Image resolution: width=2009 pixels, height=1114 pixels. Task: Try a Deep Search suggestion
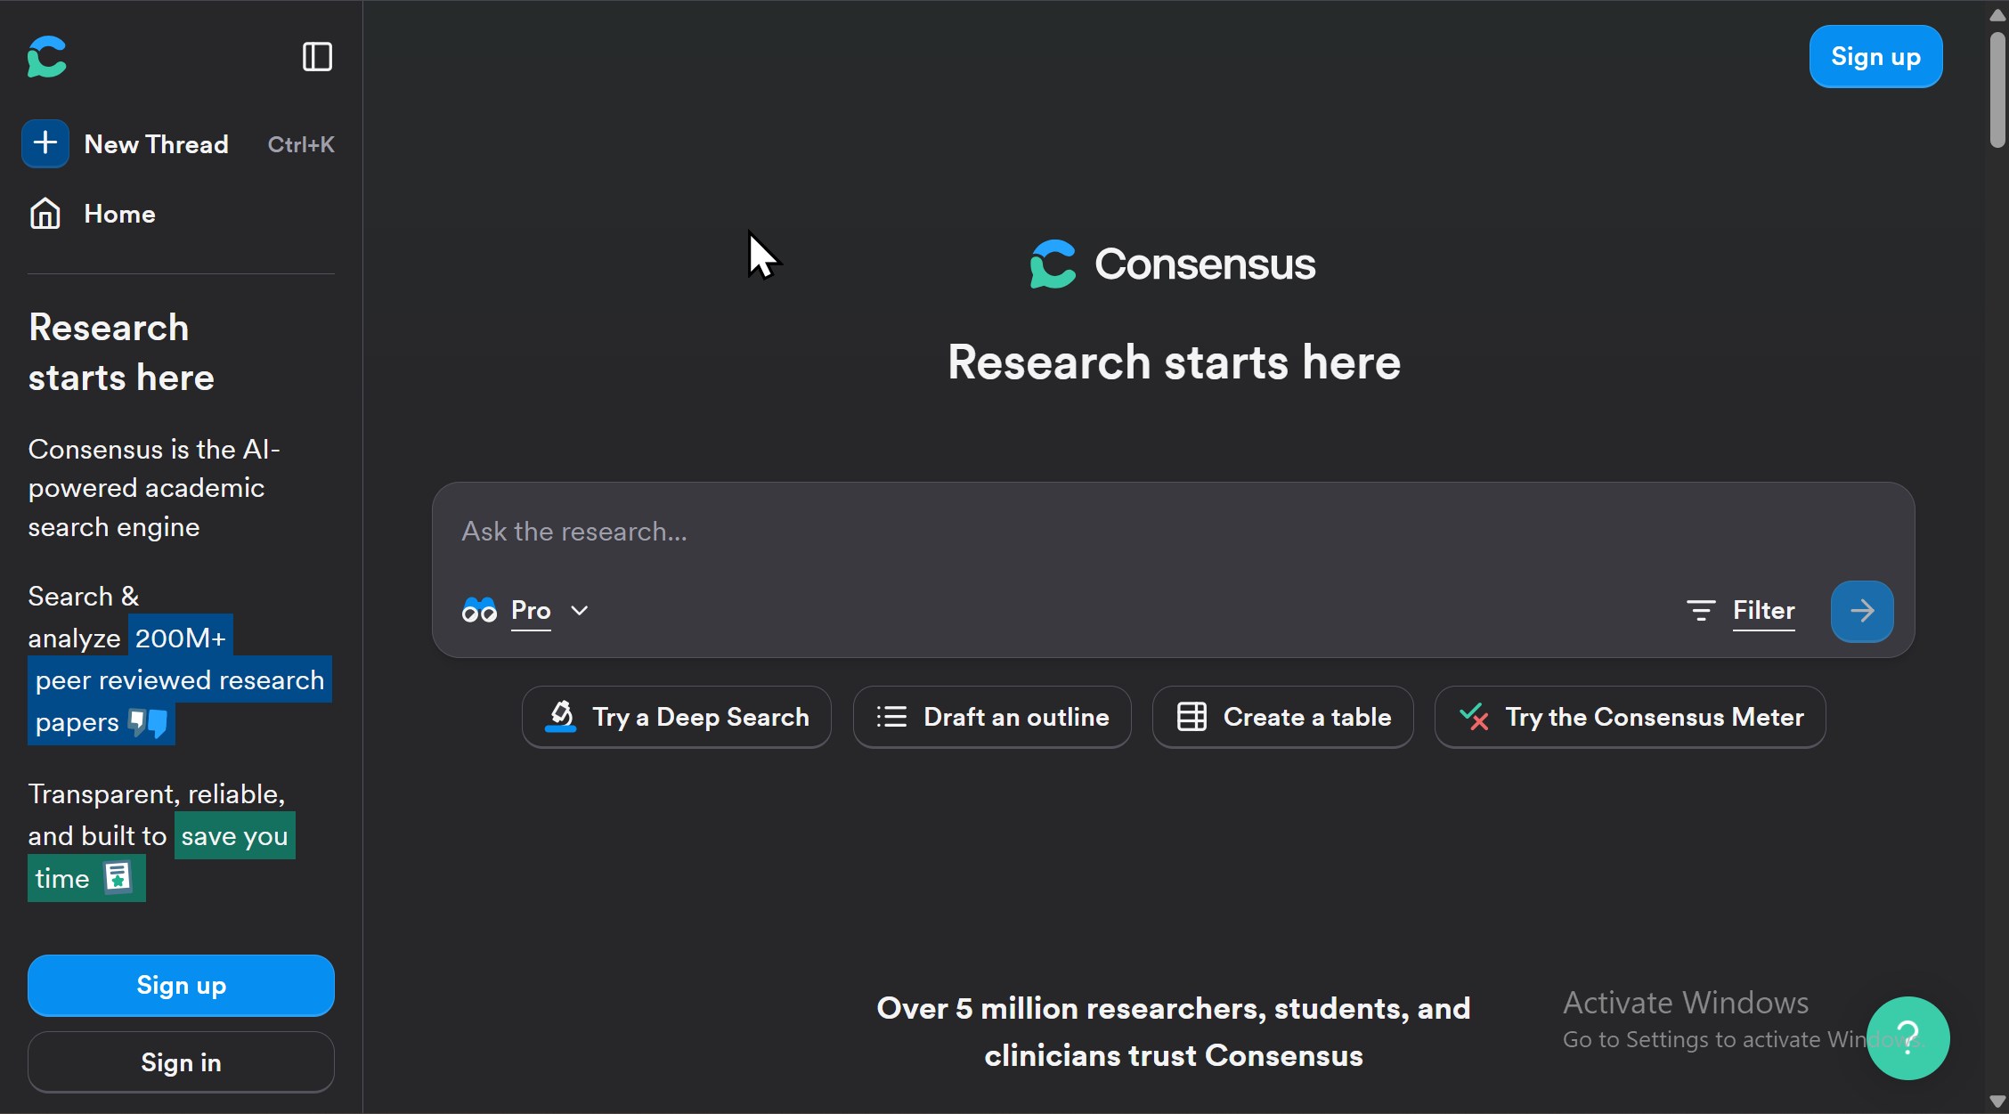click(676, 717)
